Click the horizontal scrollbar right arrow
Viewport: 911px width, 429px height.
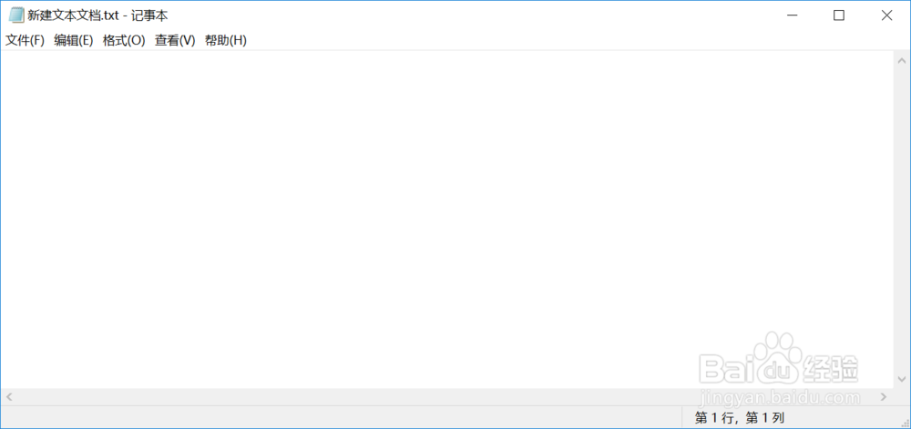pos(885,397)
